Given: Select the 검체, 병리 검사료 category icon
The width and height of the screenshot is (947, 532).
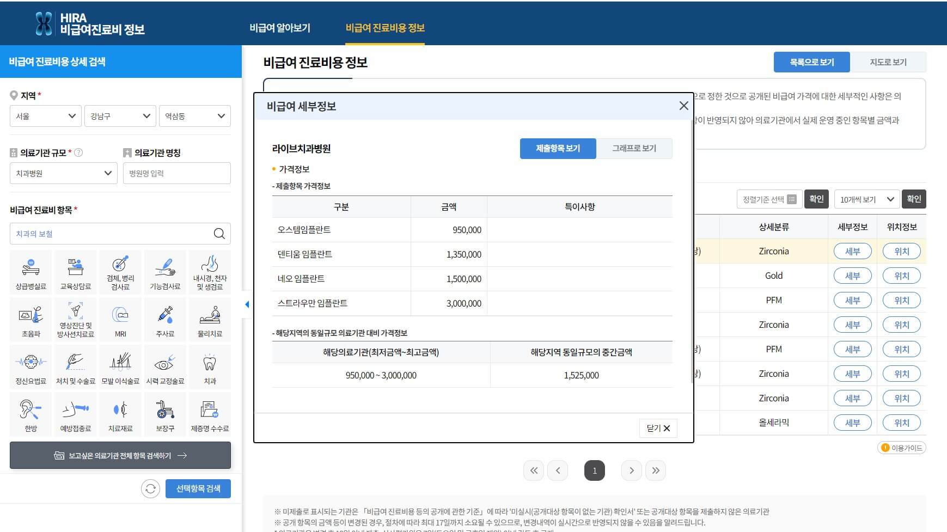Looking at the screenshot, I should coord(120,272).
